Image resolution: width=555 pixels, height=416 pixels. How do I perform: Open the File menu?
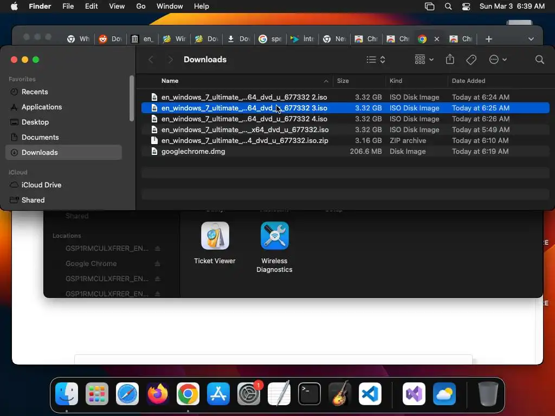[x=68, y=6]
